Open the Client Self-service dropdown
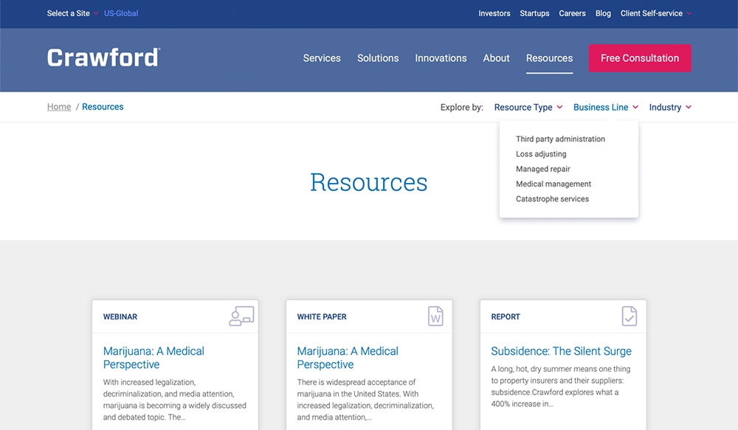The image size is (738, 430). click(655, 13)
